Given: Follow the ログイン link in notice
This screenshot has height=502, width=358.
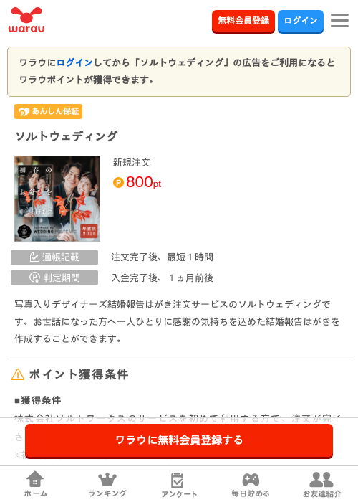Looking at the screenshot, I should 74,62.
